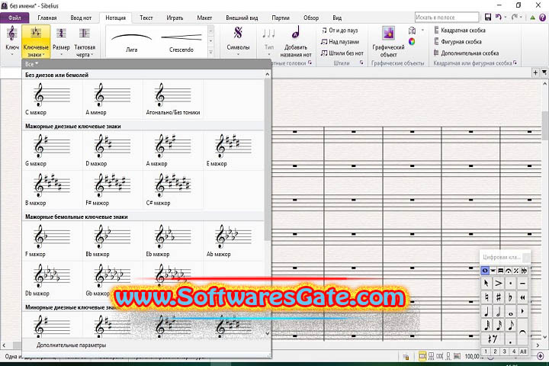Choose the F# мажор key signature

[112, 190]
